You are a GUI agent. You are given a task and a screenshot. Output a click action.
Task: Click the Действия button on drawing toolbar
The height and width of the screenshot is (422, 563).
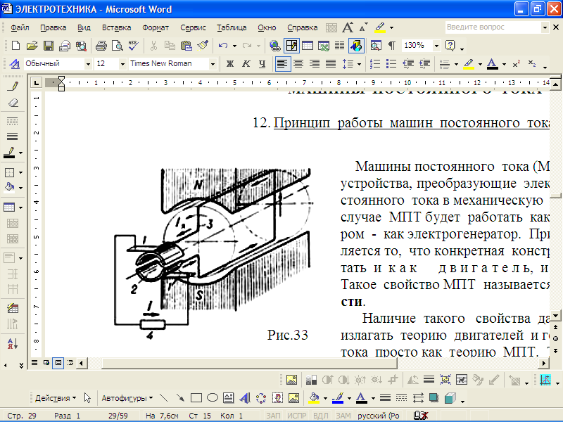coord(55,397)
